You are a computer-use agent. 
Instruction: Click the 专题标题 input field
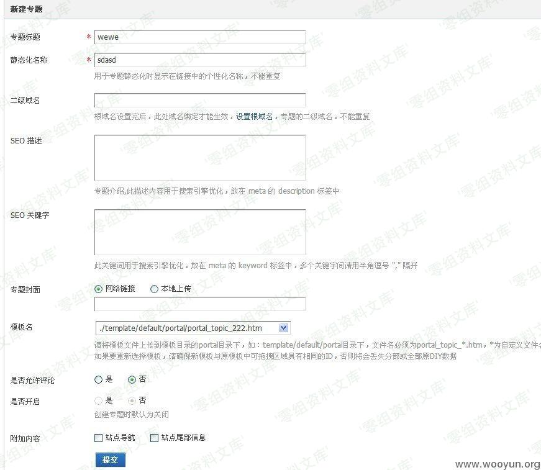[x=199, y=37]
